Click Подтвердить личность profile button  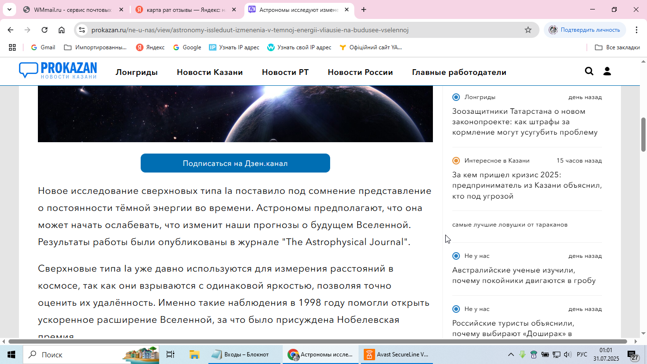click(x=584, y=30)
